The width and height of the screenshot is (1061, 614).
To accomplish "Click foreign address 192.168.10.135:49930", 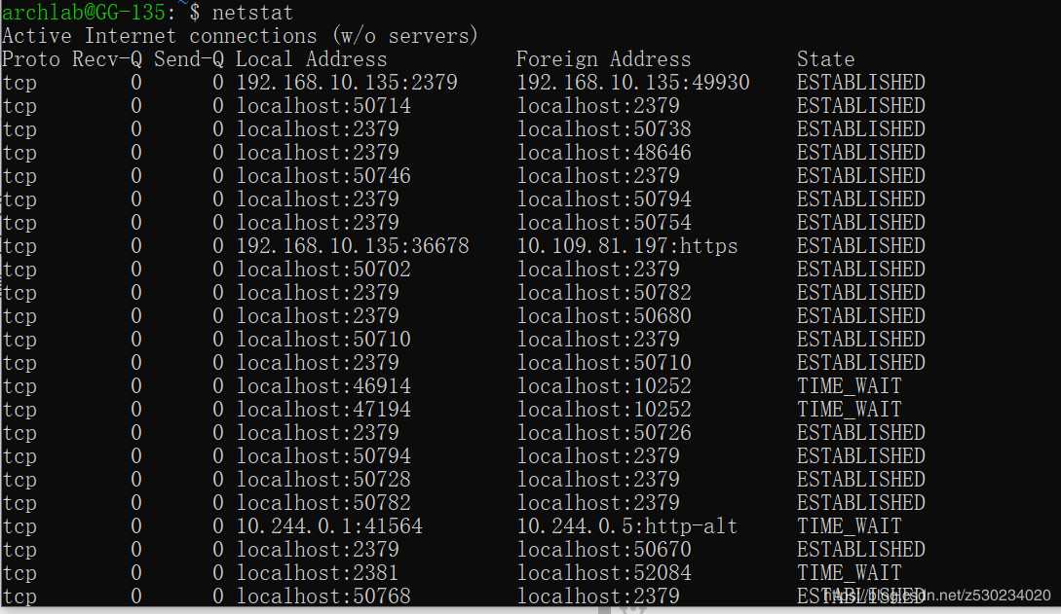I will 633,83.
